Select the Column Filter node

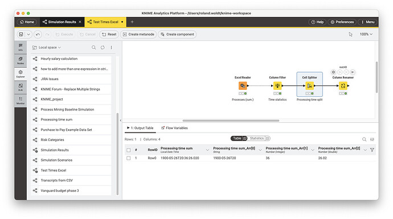click(x=277, y=85)
